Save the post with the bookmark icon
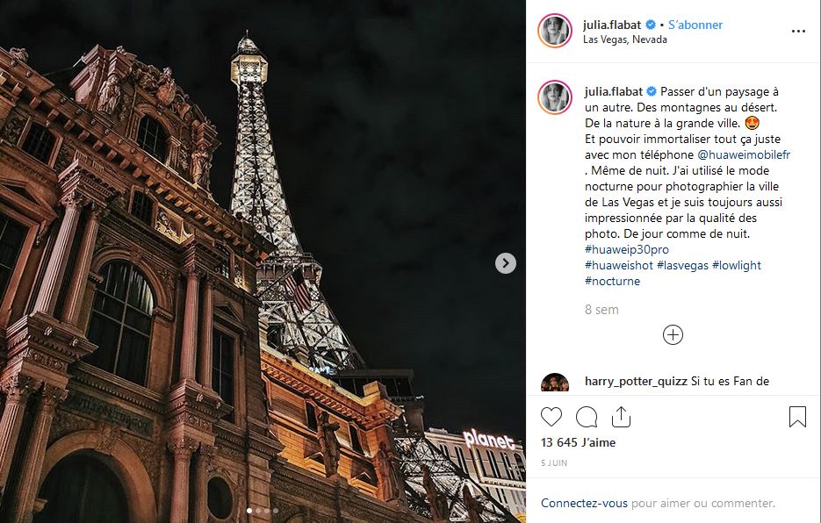Image resolution: width=821 pixels, height=523 pixels. [797, 417]
